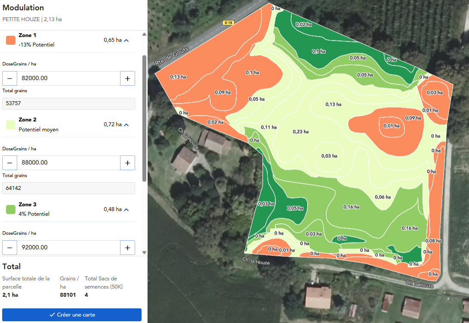Edit the 88000.00 dose input field
The image size is (469, 323).
pyautogui.click(x=68, y=163)
